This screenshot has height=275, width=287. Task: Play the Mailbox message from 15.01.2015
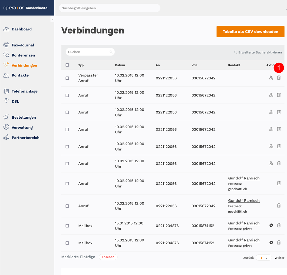271,225
